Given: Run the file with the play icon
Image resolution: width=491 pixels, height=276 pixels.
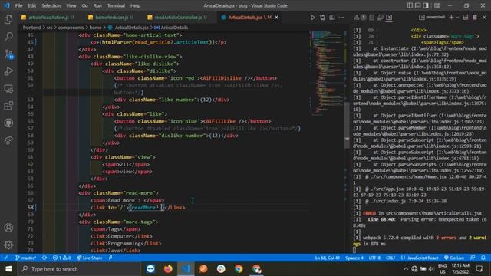Looking at the screenshot, I should (x=313, y=18).
